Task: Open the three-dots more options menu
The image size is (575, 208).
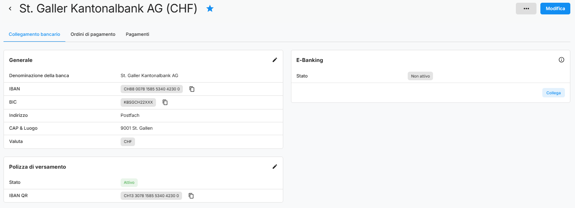Action: [x=526, y=9]
